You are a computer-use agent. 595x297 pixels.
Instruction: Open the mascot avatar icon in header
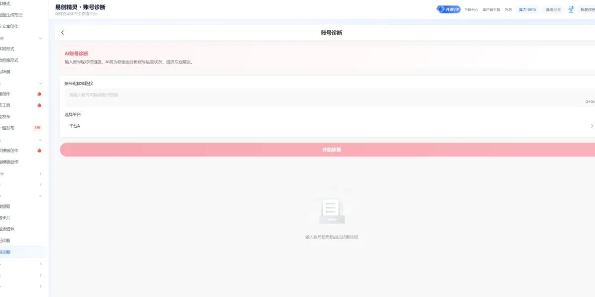click(x=571, y=9)
